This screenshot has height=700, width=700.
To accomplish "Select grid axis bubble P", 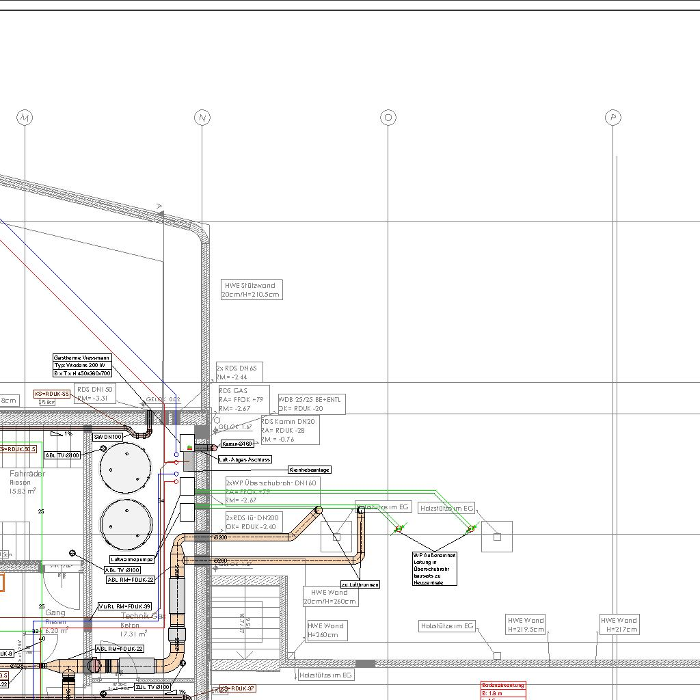I will pos(613,118).
